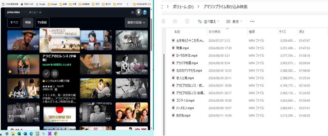Open the シェーン movie thumbnail

point(24,40)
